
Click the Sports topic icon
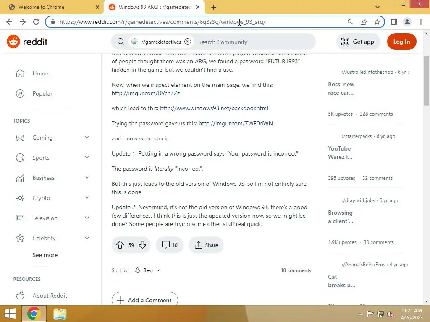click(x=20, y=158)
